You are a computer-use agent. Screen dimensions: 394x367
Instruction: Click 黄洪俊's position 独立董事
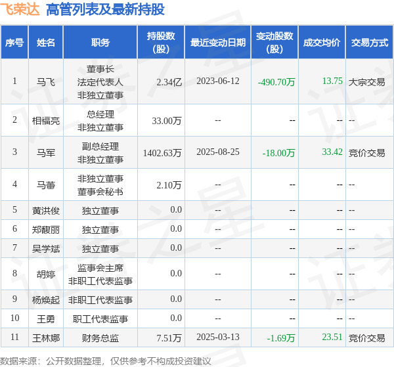100,211
